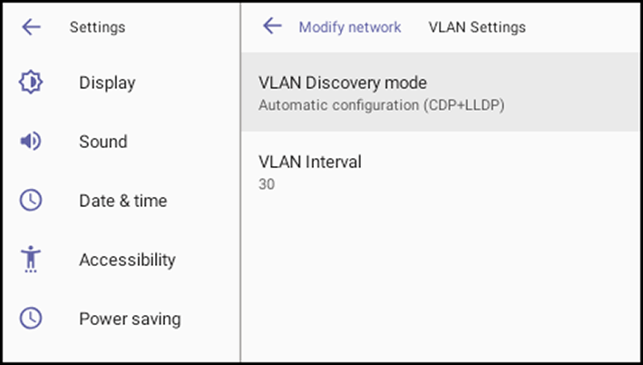Viewport: 643px width, 365px height.
Task: Go back using Settings back arrow
Action: point(31,27)
